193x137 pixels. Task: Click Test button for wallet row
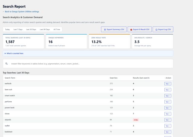(168, 126)
